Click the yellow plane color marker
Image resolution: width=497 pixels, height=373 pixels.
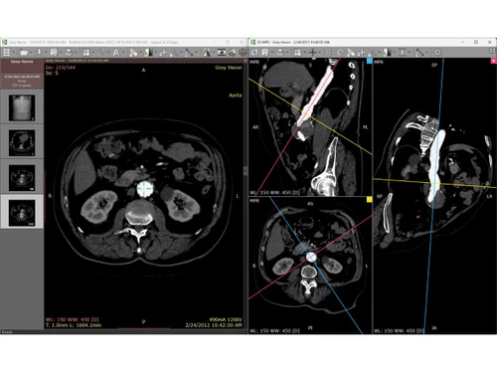[370, 199]
